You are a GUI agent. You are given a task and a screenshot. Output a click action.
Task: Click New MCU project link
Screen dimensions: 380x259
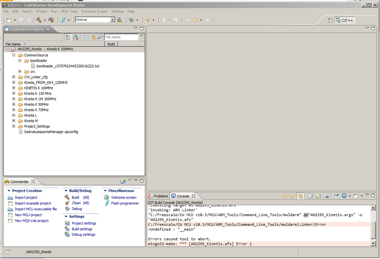(x=28, y=215)
